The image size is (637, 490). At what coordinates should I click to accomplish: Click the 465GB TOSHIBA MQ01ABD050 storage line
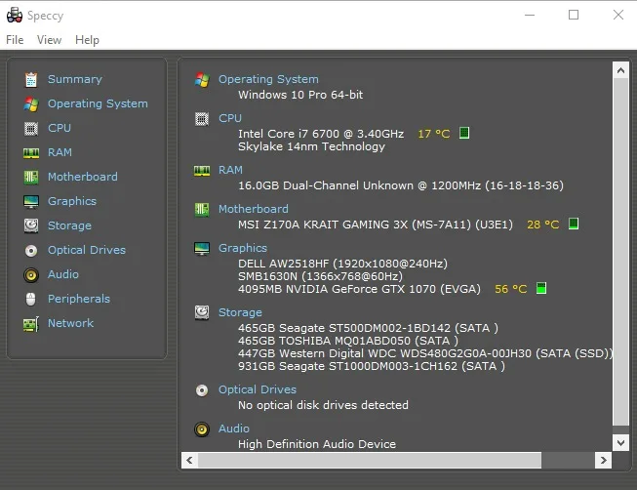click(348, 341)
